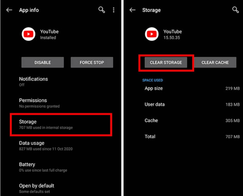This screenshot has height=196, width=243.
Task: Select the User data row
Action: [192, 104]
